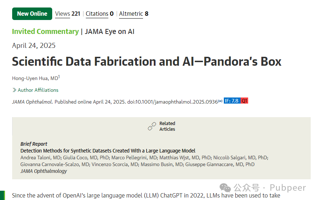
Task: Open the Altmetric 8 score link
Action: (x=134, y=14)
